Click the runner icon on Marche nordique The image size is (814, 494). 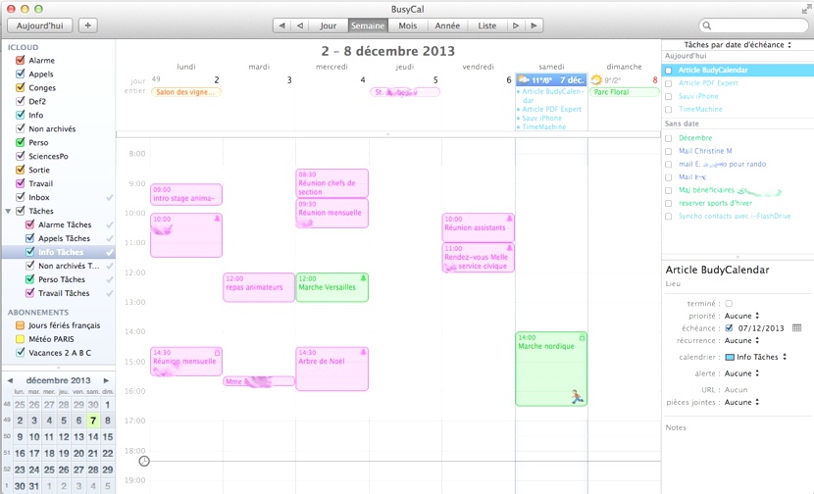coord(577,395)
